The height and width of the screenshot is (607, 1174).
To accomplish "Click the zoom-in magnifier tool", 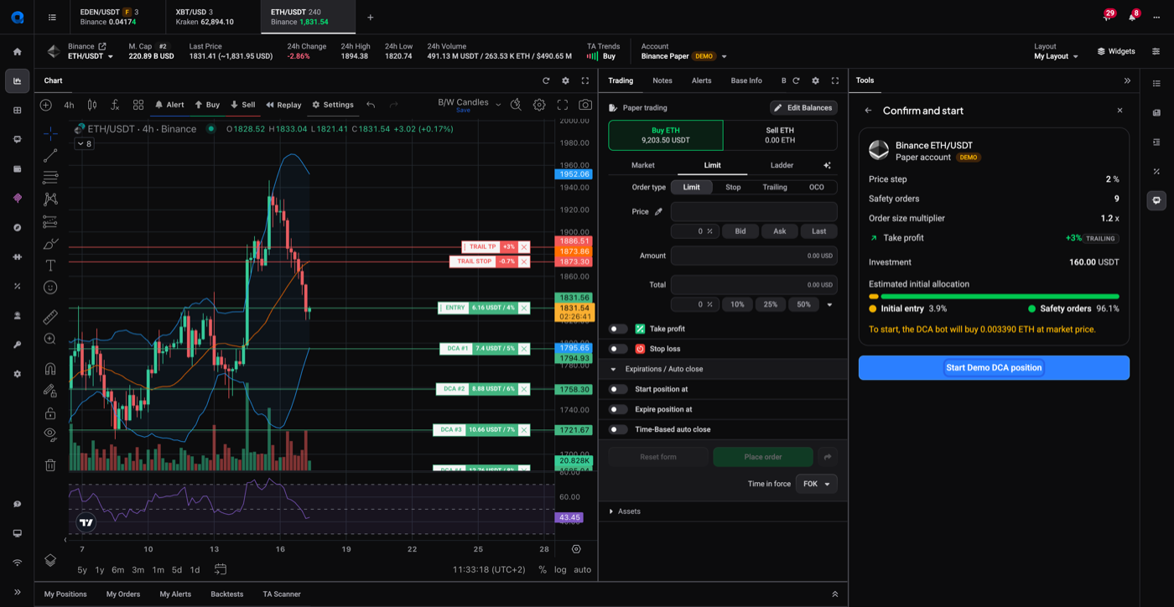I will (50, 339).
